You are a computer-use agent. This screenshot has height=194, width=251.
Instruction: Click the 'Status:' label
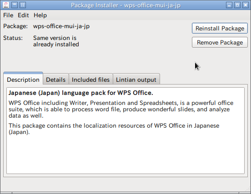point(13,38)
